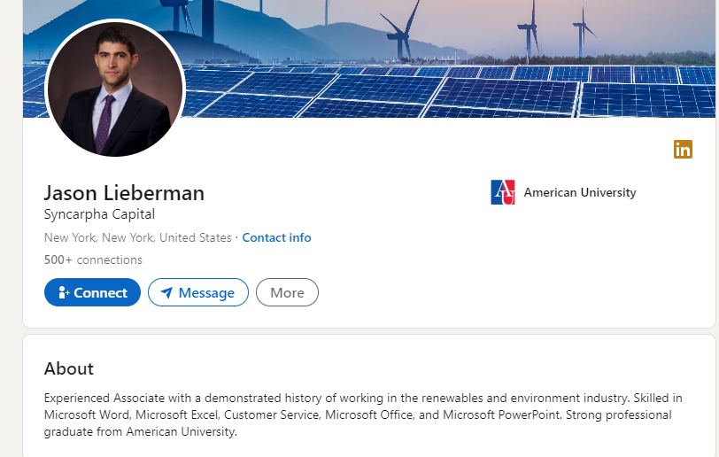Screen dimensions: 719x457
Task: Open the solar panel cover banner image
Action: pyautogui.click(x=450, y=58)
